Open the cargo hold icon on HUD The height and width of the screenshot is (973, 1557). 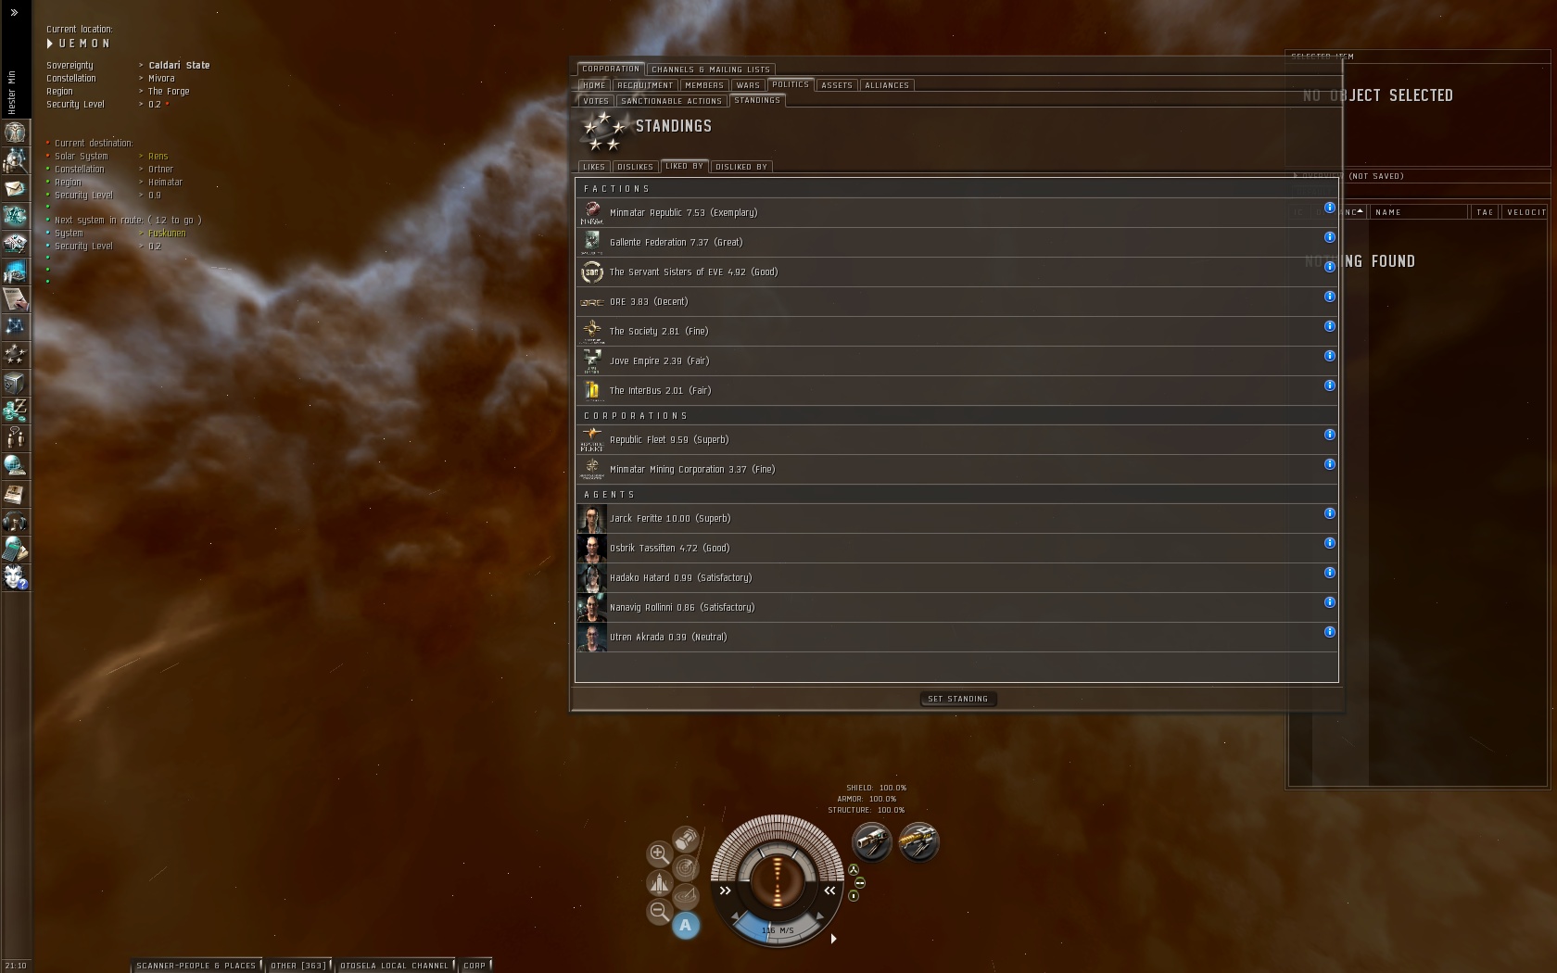[686, 840]
